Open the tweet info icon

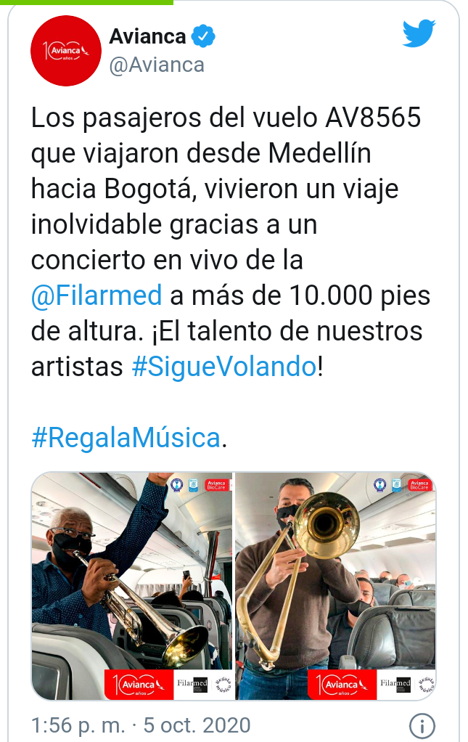422,725
